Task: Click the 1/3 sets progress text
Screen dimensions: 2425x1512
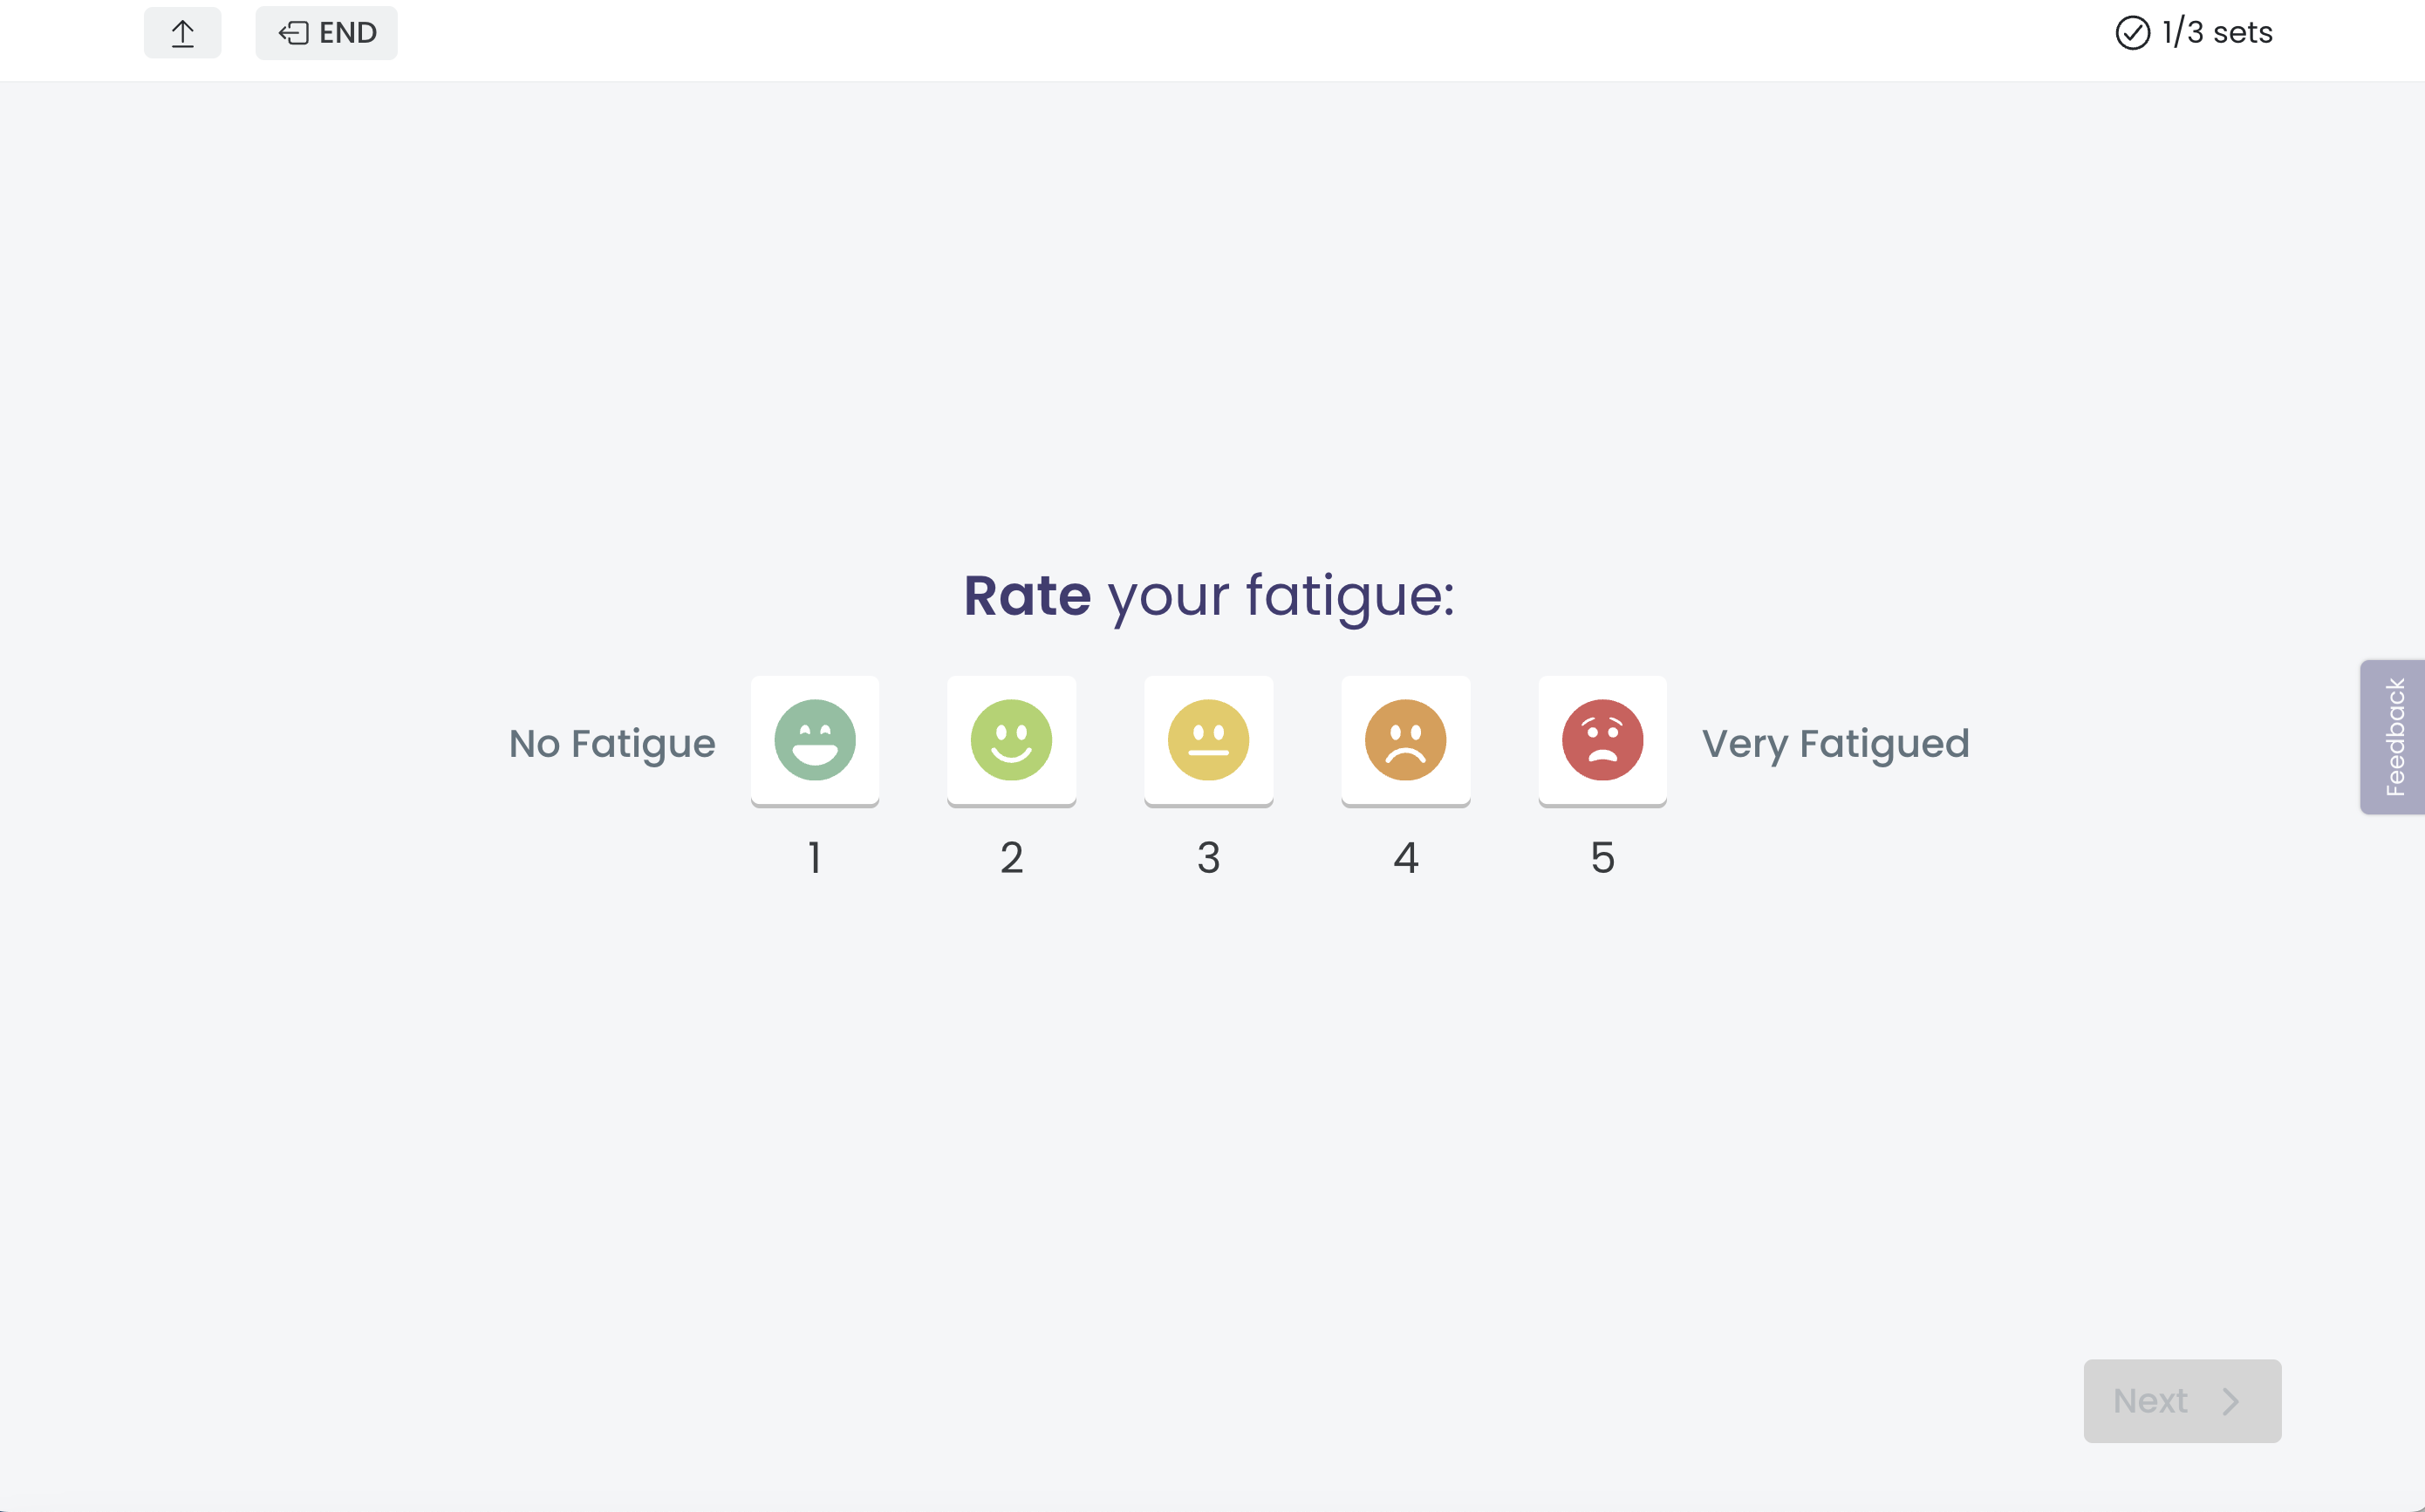Action: [2217, 33]
